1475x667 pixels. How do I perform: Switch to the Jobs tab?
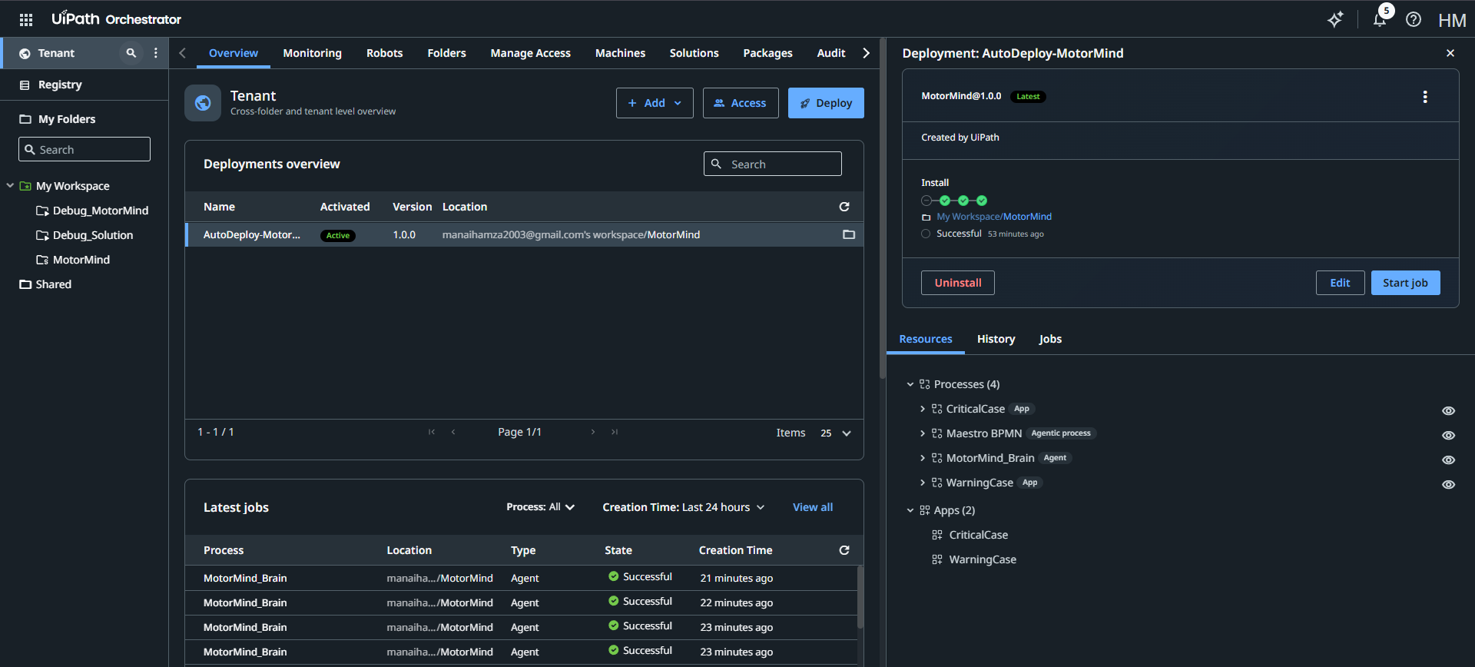tap(1050, 339)
